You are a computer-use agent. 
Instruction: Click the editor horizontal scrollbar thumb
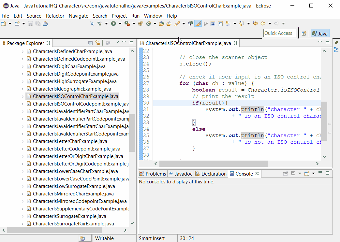(x=214, y=164)
